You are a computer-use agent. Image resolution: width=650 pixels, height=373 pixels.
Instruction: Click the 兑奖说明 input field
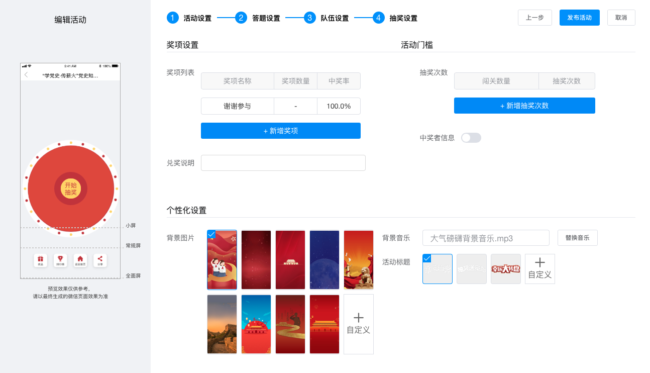tap(283, 163)
